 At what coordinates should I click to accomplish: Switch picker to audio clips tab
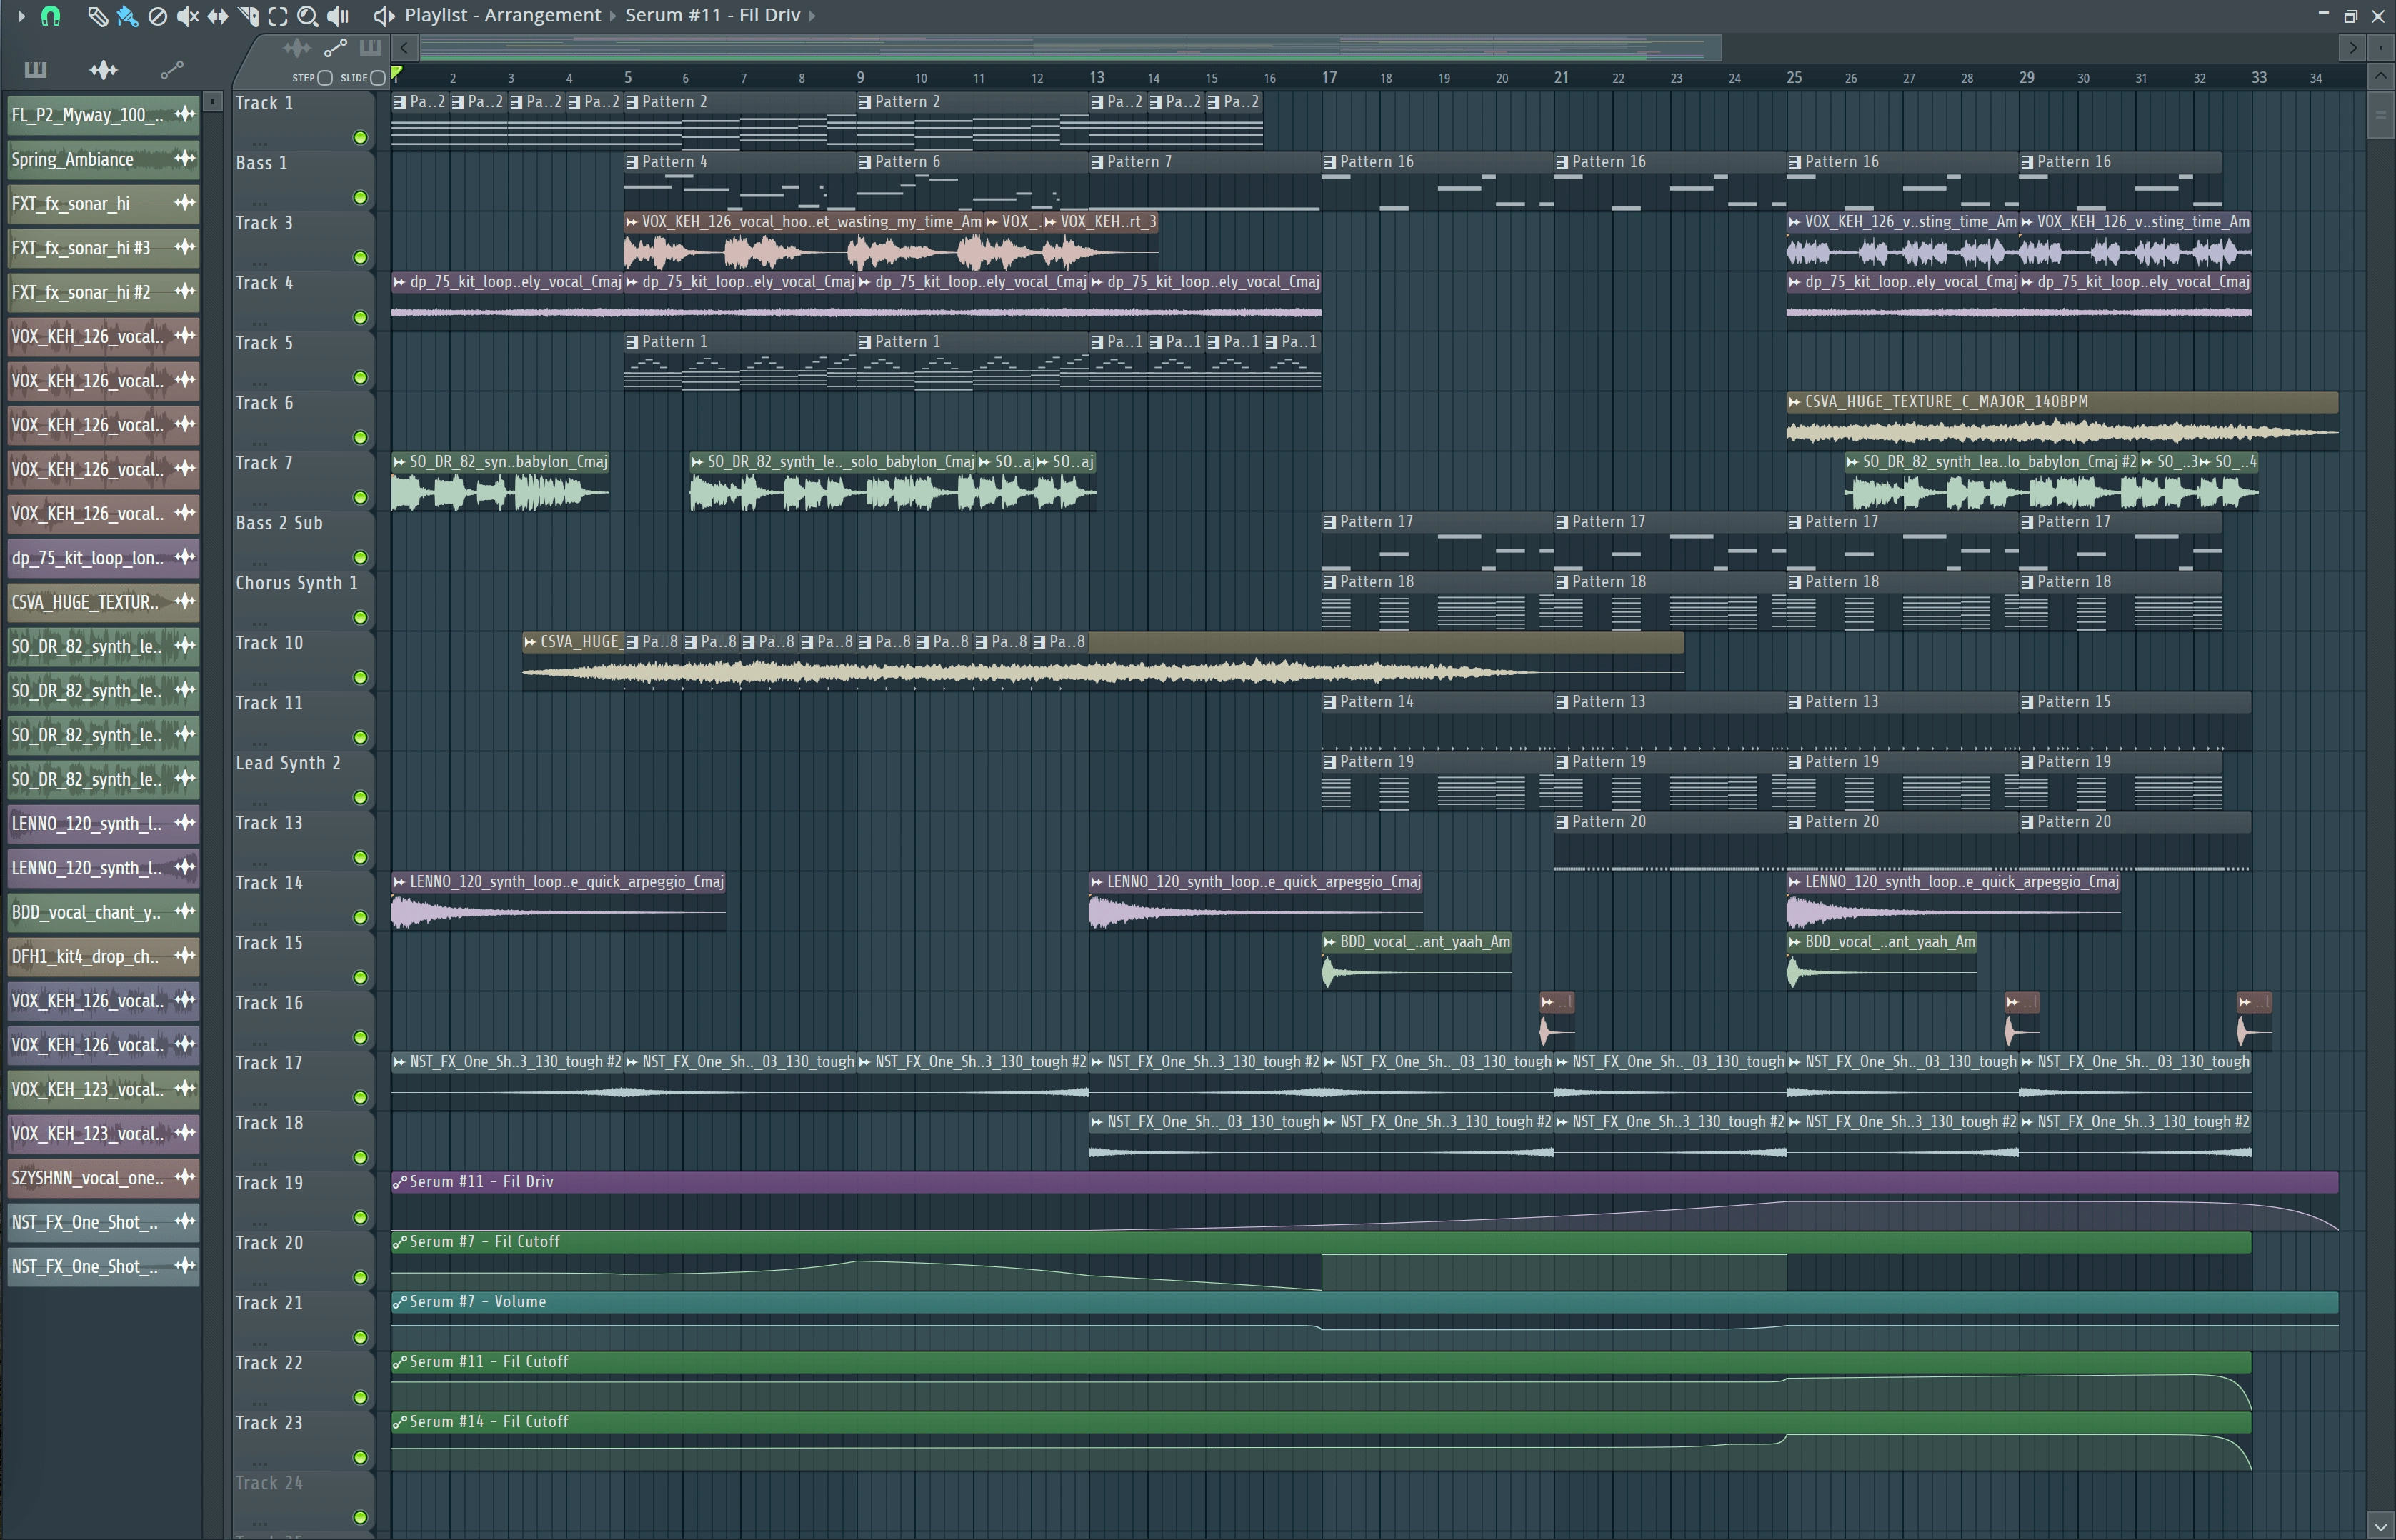103,69
